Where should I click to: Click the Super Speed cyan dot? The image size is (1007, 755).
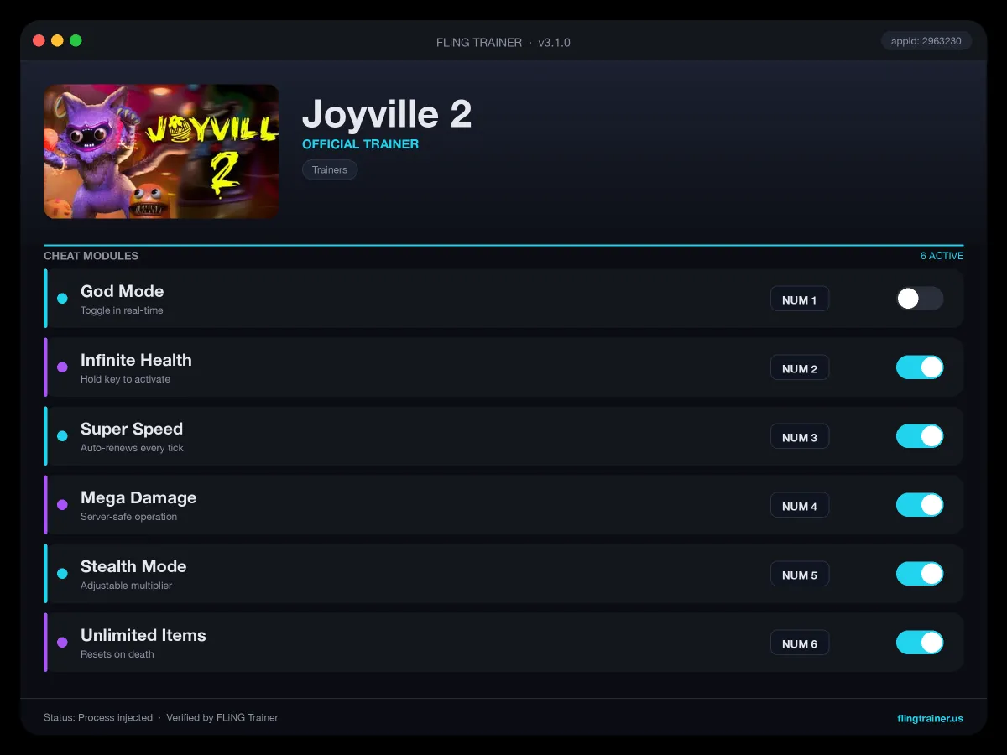(62, 436)
